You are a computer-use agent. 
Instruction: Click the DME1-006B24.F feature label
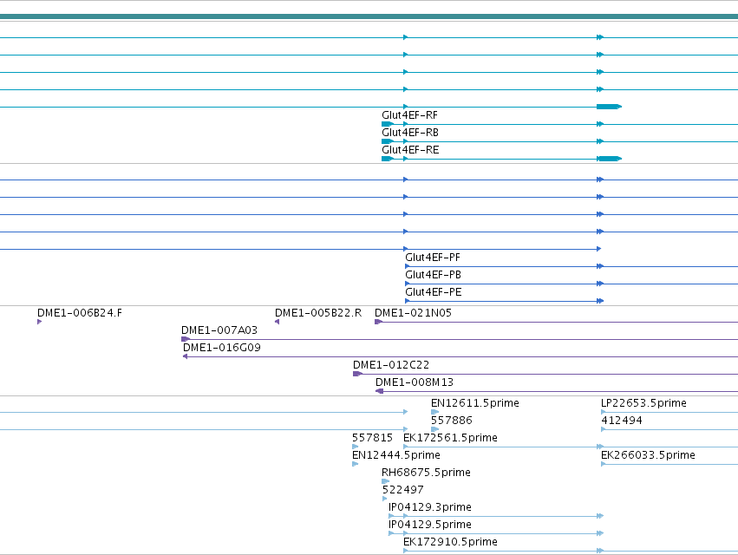80,313
